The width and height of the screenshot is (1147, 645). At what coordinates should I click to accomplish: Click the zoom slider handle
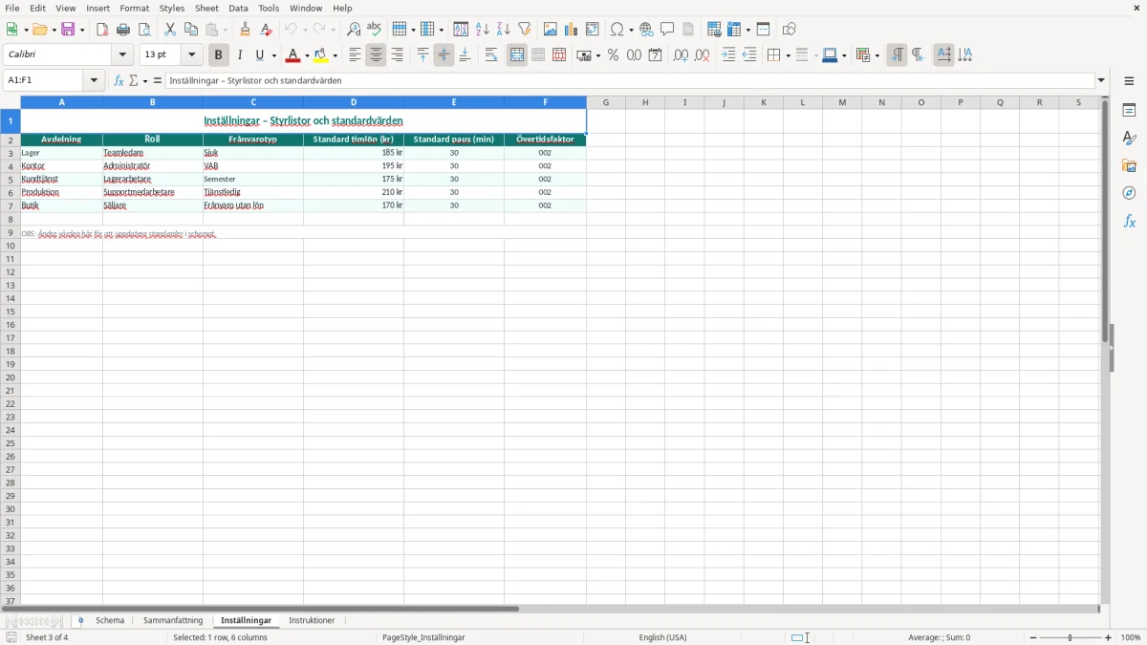pyautogui.click(x=1071, y=637)
